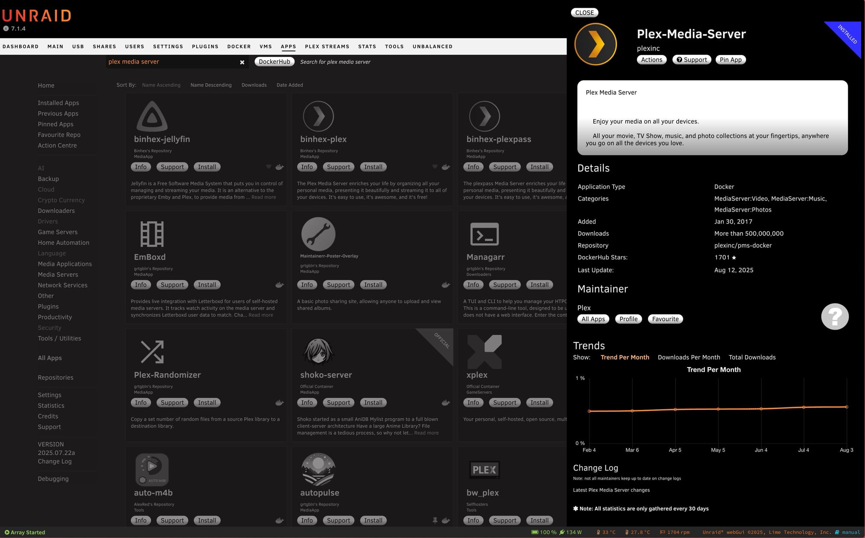Click the Docker whale icon on Plex-Randomizer
The height and width of the screenshot is (538, 865).
click(x=280, y=403)
